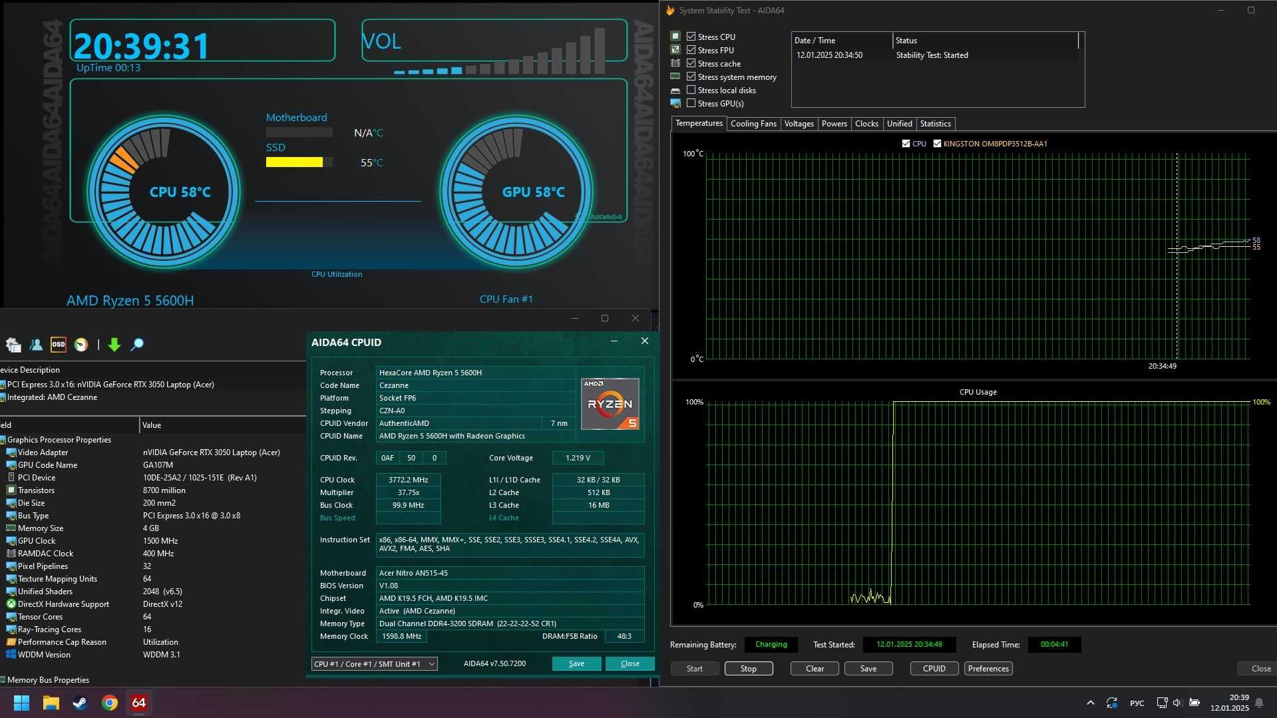Click the AIDA64 flame icon in title bar

670,10
